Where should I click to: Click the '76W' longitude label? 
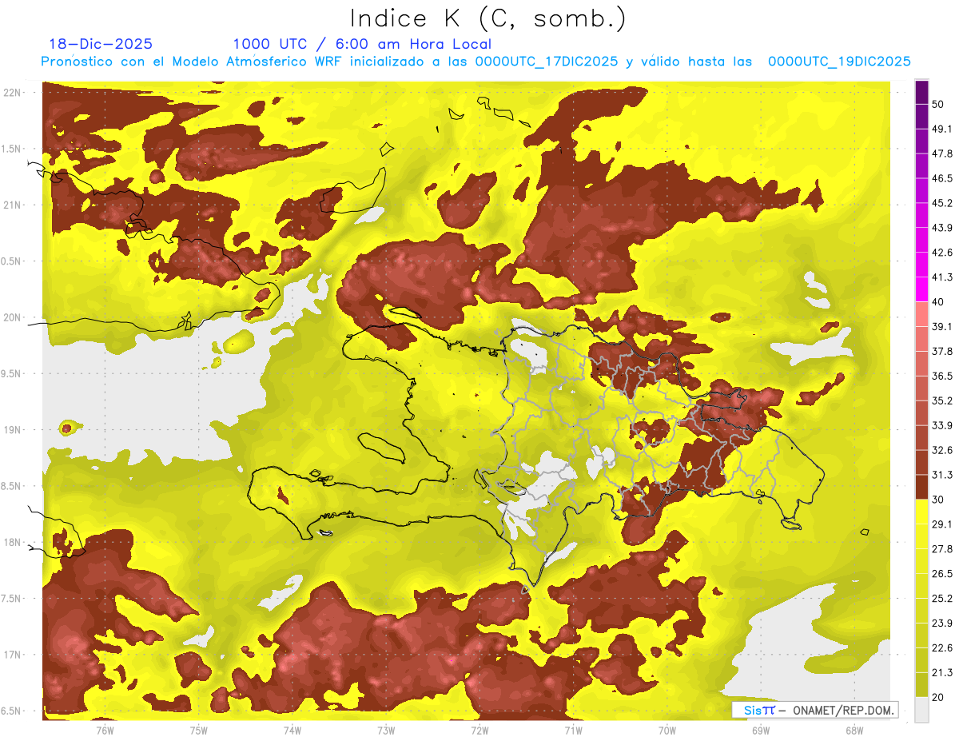click(x=105, y=731)
